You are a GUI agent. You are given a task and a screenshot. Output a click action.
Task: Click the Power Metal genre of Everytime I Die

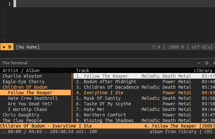(x=177, y=93)
